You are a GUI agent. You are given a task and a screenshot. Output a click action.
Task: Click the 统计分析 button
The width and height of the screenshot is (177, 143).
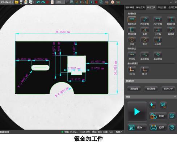click(x=168, y=89)
